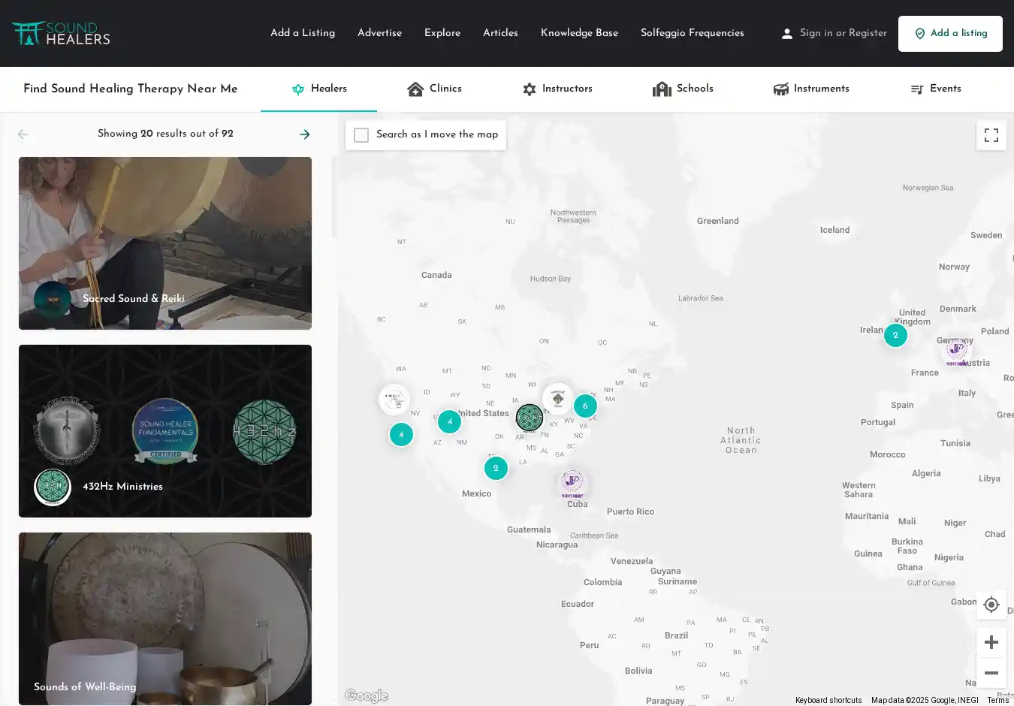
Task: Open the Knowledge Base menu
Action: [x=579, y=33]
